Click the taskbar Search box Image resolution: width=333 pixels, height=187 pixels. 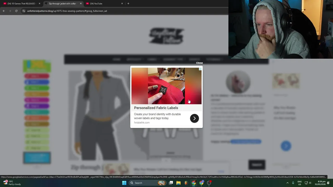(148, 183)
